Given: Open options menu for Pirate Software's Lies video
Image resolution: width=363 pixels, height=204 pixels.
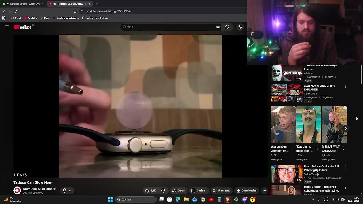Looking at the screenshot, I should (x=345, y=167).
